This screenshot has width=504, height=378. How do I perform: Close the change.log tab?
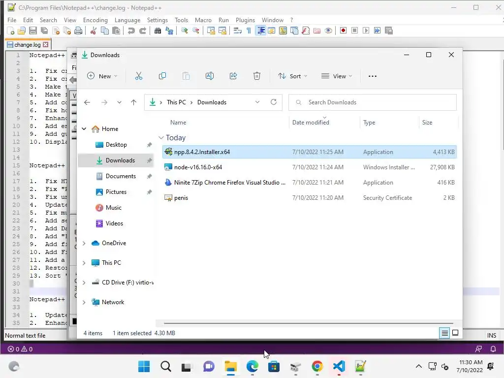(x=46, y=45)
